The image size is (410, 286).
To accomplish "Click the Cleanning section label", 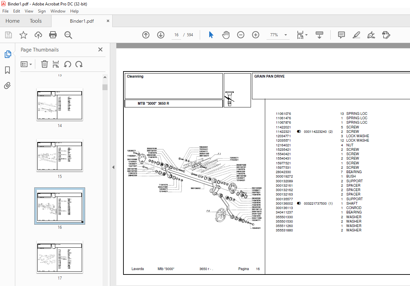I will 135,77.
